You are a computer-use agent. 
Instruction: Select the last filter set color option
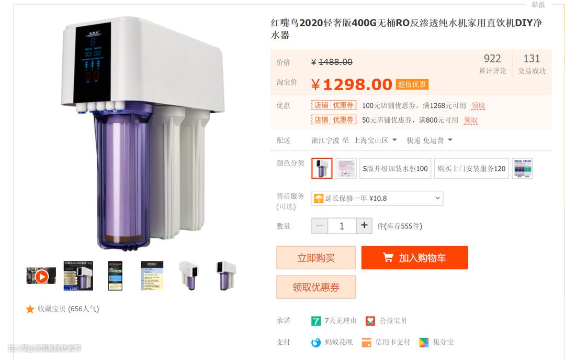523,168
